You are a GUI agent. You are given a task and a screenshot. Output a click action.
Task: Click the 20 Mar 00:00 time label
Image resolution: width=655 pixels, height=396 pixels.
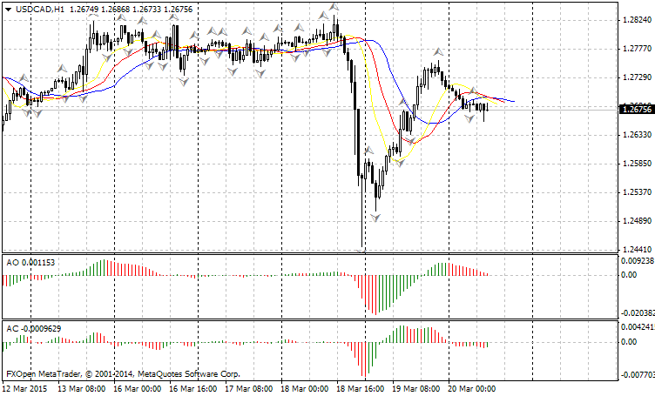click(x=472, y=388)
